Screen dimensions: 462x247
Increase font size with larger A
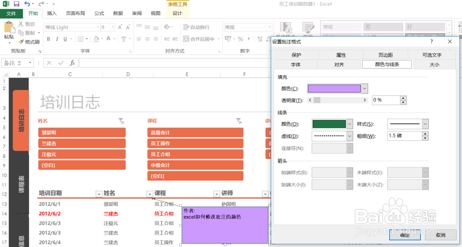coord(120,27)
